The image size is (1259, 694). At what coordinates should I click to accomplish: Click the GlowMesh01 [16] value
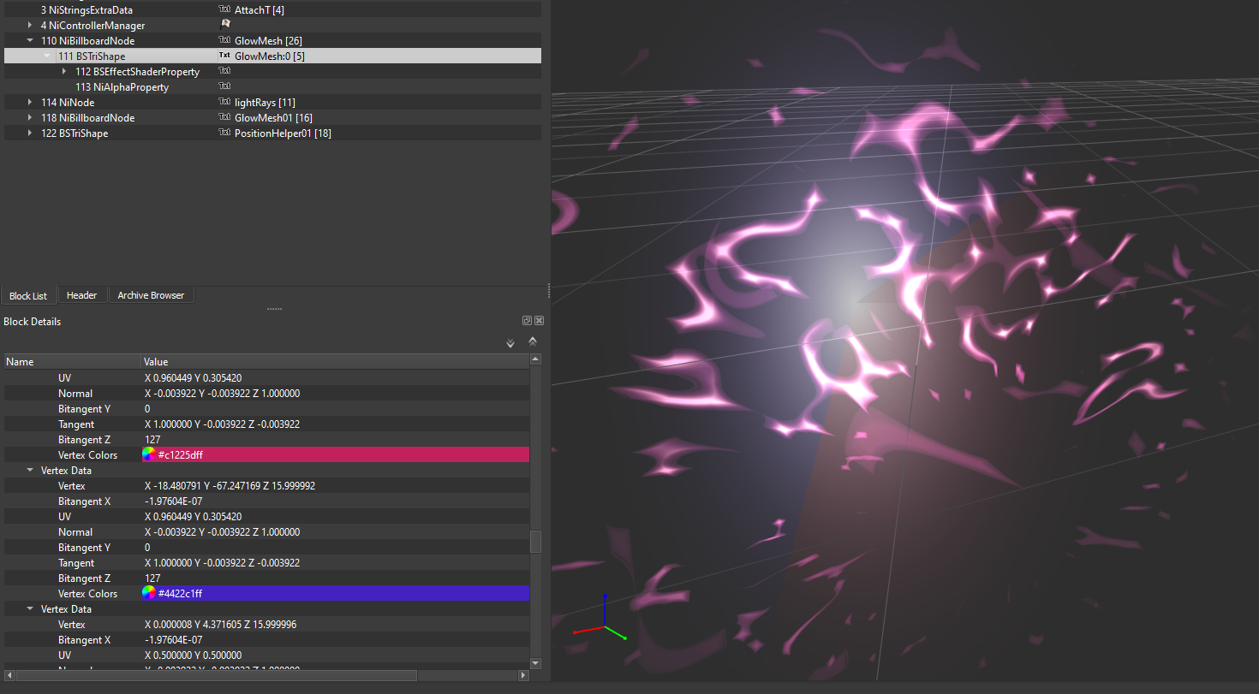point(273,117)
